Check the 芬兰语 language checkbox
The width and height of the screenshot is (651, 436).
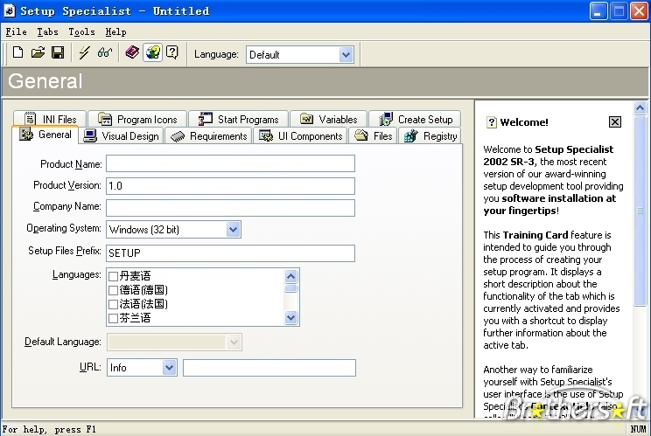pos(113,318)
